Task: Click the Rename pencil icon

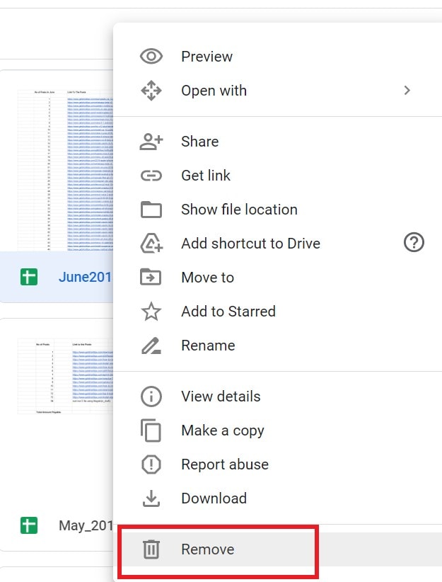Action: pyautogui.click(x=151, y=345)
